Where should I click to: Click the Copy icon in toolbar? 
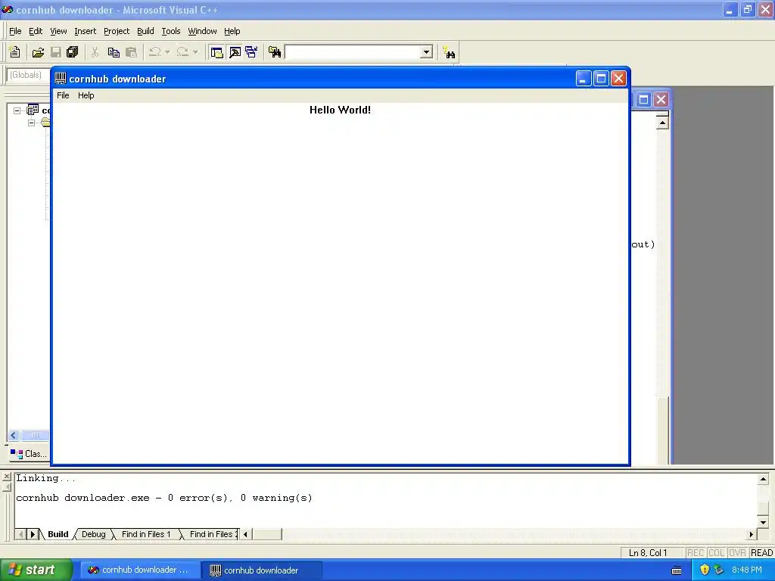[x=114, y=52]
